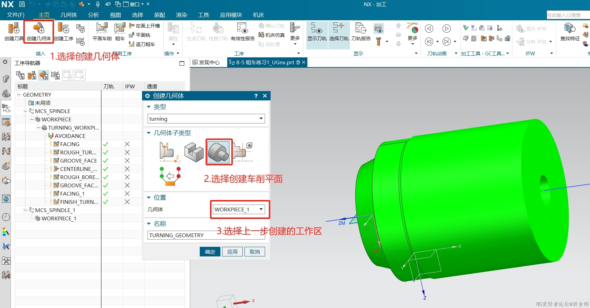Open the Assembly Navigator sidebar tab
Screen dimensions: 590x308
pos(6,79)
